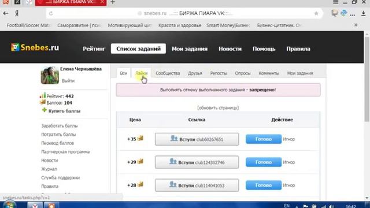Open the downloads arrow icon
This screenshot has width=370, height=208.
[x=364, y=14]
